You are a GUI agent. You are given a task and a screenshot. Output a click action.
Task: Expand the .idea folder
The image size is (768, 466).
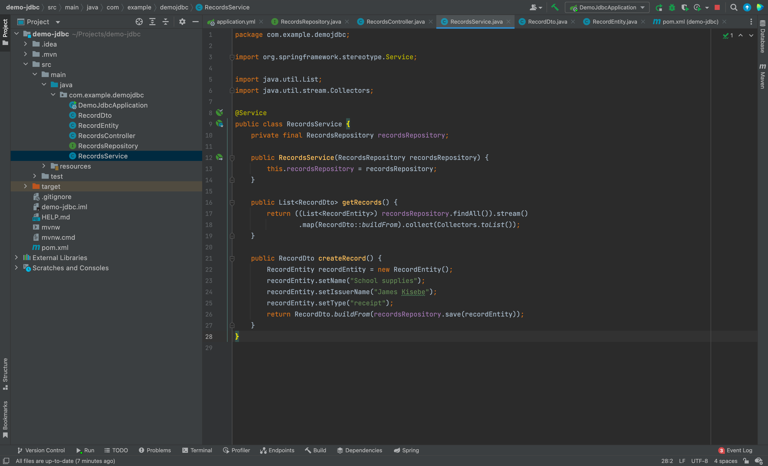pyautogui.click(x=26, y=44)
